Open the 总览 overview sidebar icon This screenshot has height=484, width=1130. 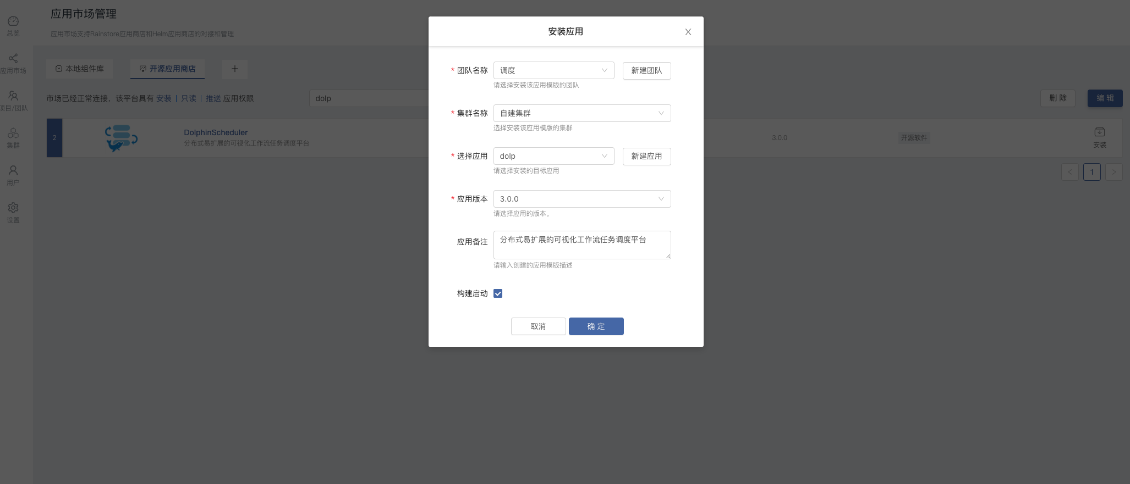(13, 21)
